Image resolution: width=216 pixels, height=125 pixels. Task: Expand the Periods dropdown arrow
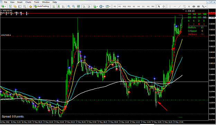103,7
